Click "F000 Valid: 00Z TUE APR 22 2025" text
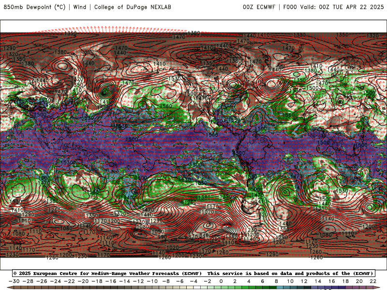This screenshot has width=387, height=290. pos(333,7)
